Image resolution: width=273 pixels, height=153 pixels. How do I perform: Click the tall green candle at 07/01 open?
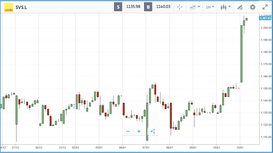tap(147, 122)
